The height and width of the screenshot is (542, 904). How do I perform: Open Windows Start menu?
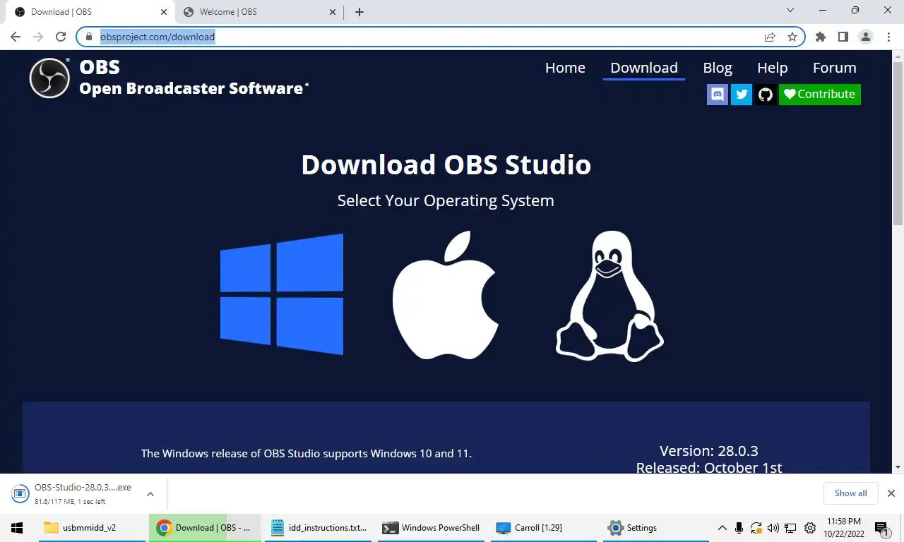click(x=16, y=528)
